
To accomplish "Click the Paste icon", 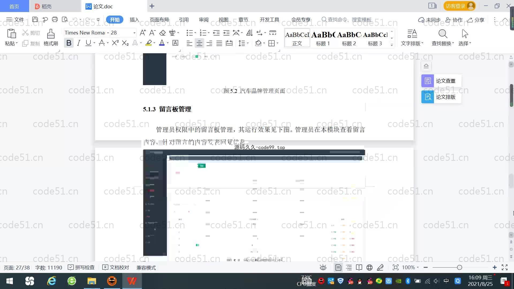I will (11, 34).
